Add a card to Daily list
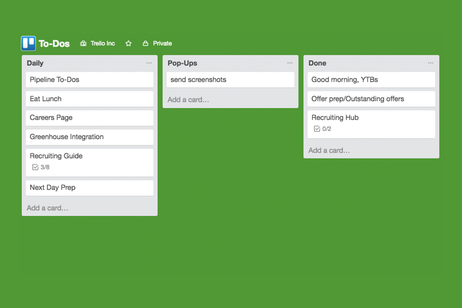The image size is (462, 308). [x=47, y=208]
